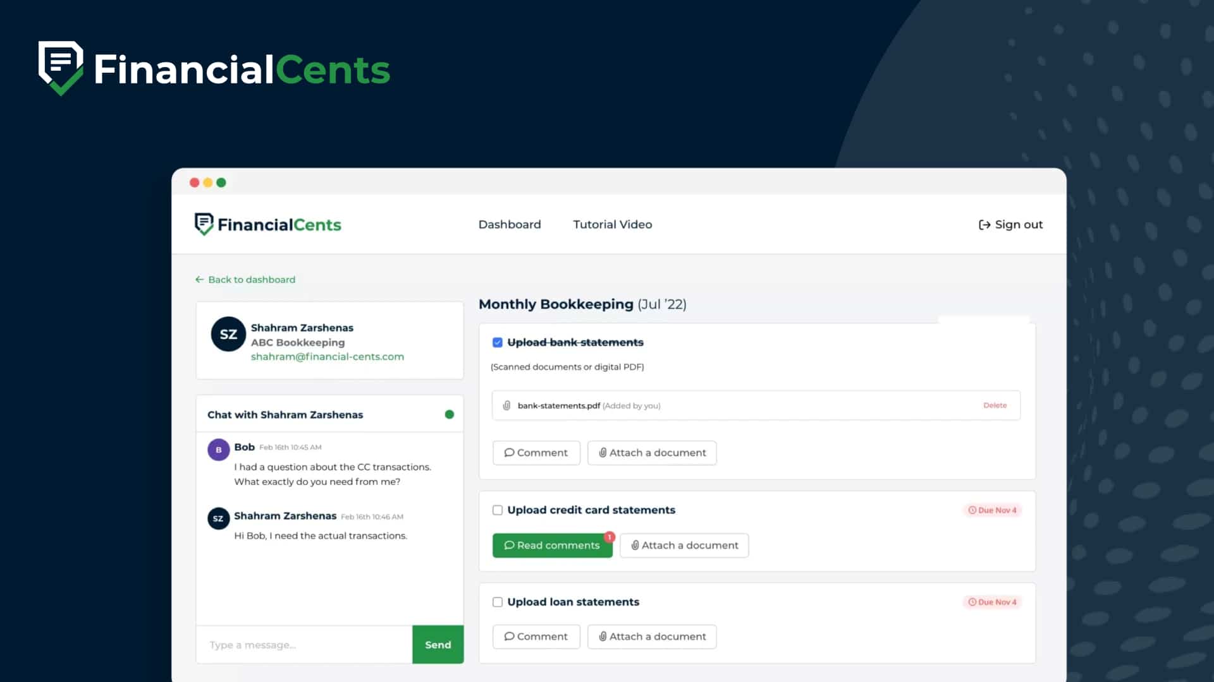Viewport: 1214px width, 682px height.
Task: Comment on the Upload bank statements task
Action: pyautogui.click(x=536, y=453)
